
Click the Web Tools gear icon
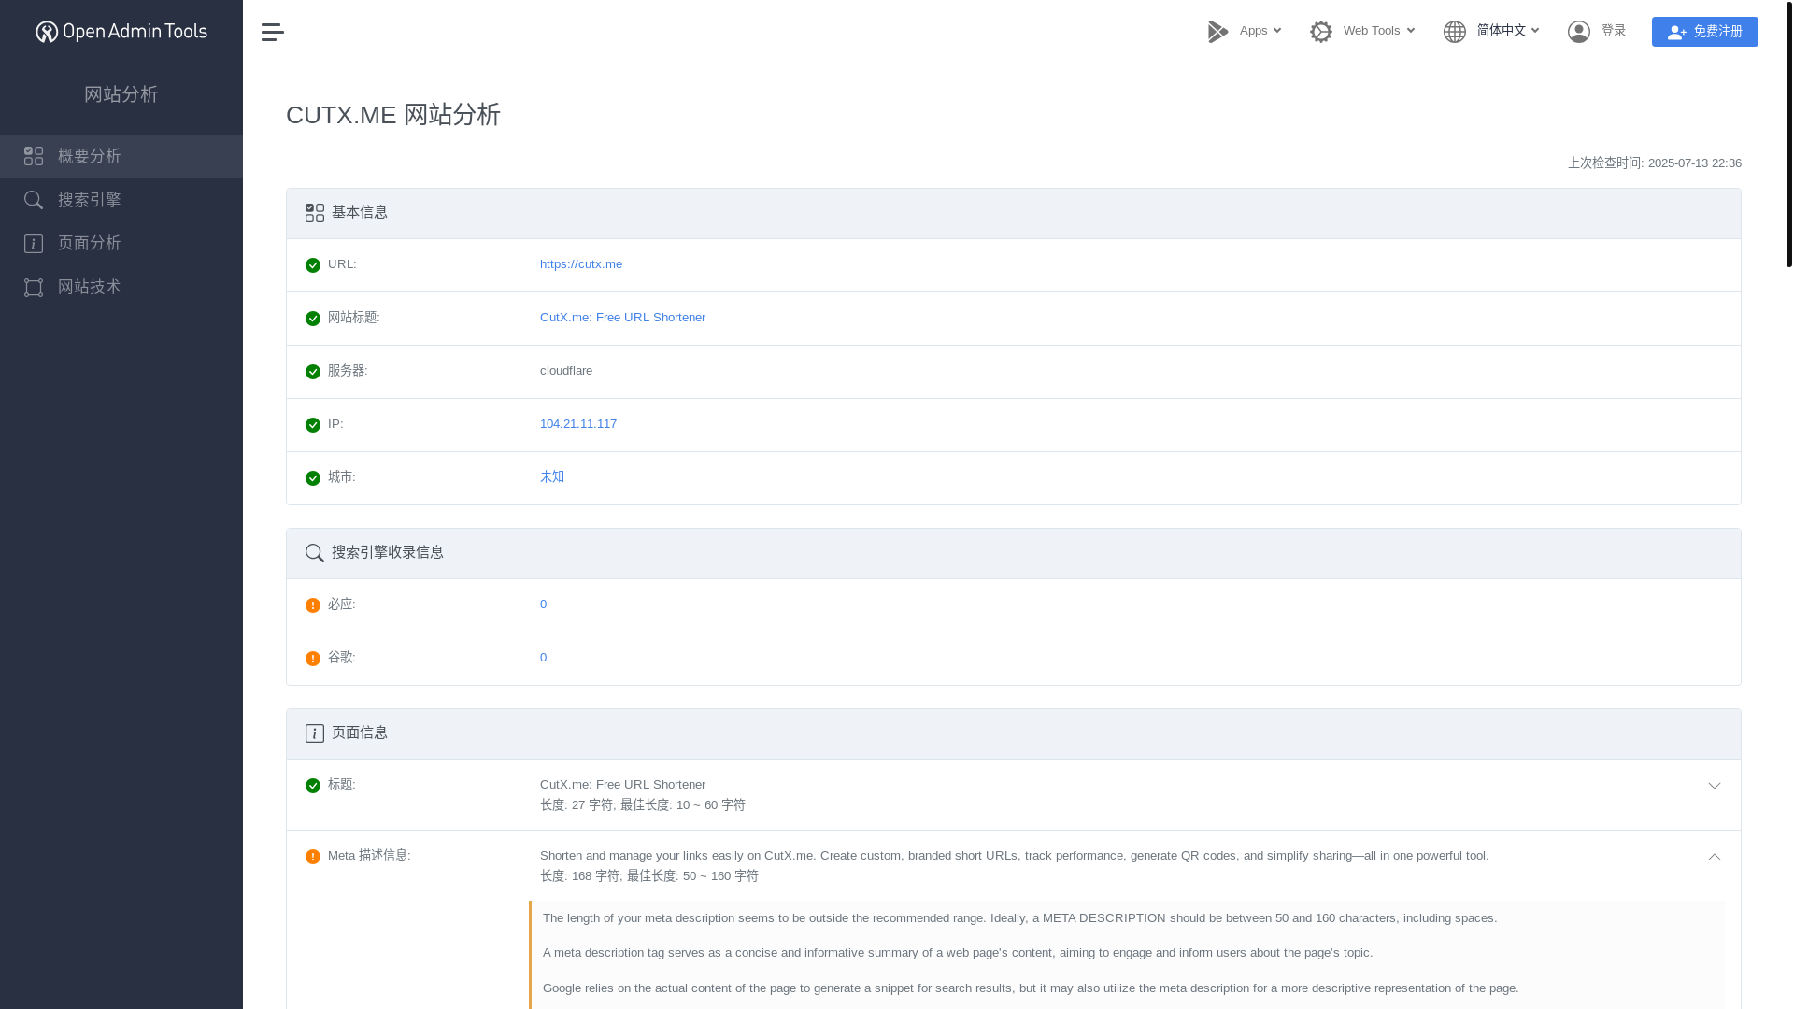[1321, 32]
